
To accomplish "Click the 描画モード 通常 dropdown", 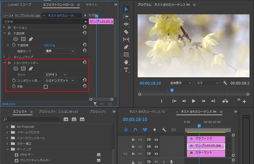I will (x=59, y=51).
